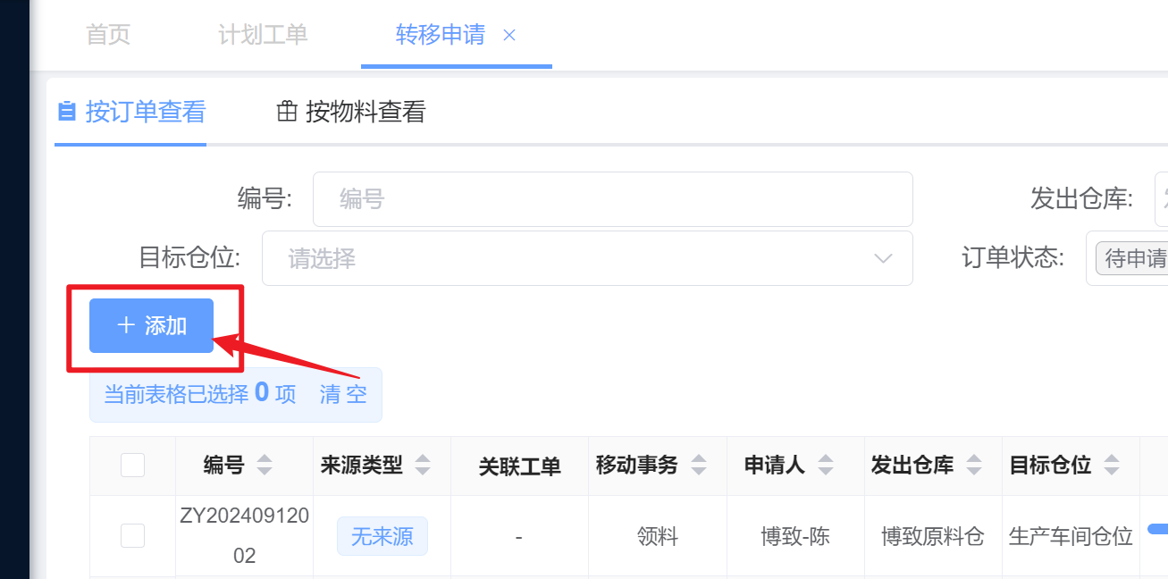Click the 添加 button

tap(151, 326)
